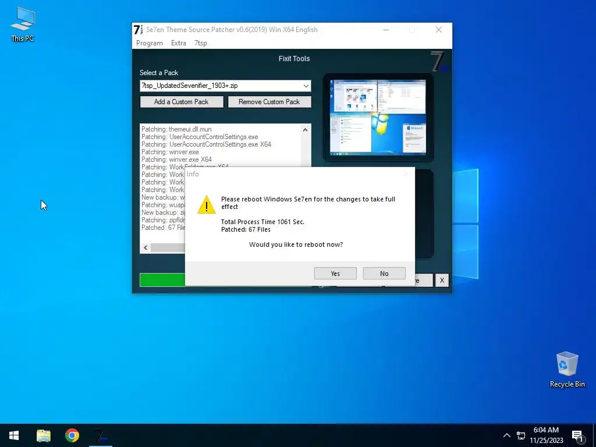Click log line 'Patching: UserAccountControlSettings.exe X64'
The image size is (596, 447).
tap(206, 144)
